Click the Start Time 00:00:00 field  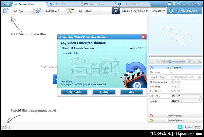186,87
